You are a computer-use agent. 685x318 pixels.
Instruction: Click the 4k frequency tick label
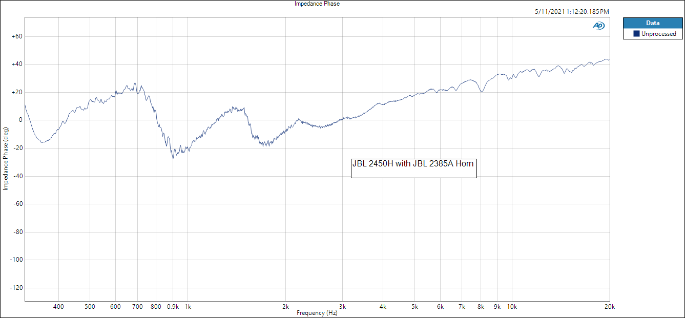coord(383,306)
